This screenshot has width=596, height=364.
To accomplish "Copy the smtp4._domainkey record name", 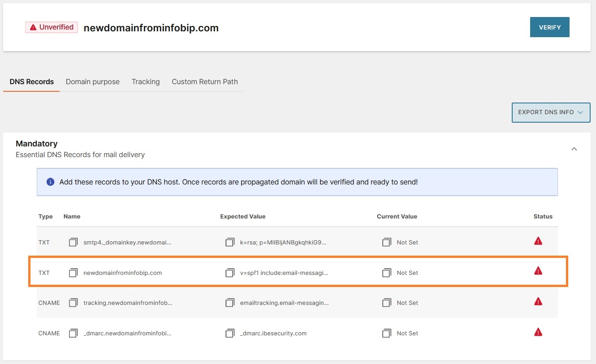I will point(73,242).
